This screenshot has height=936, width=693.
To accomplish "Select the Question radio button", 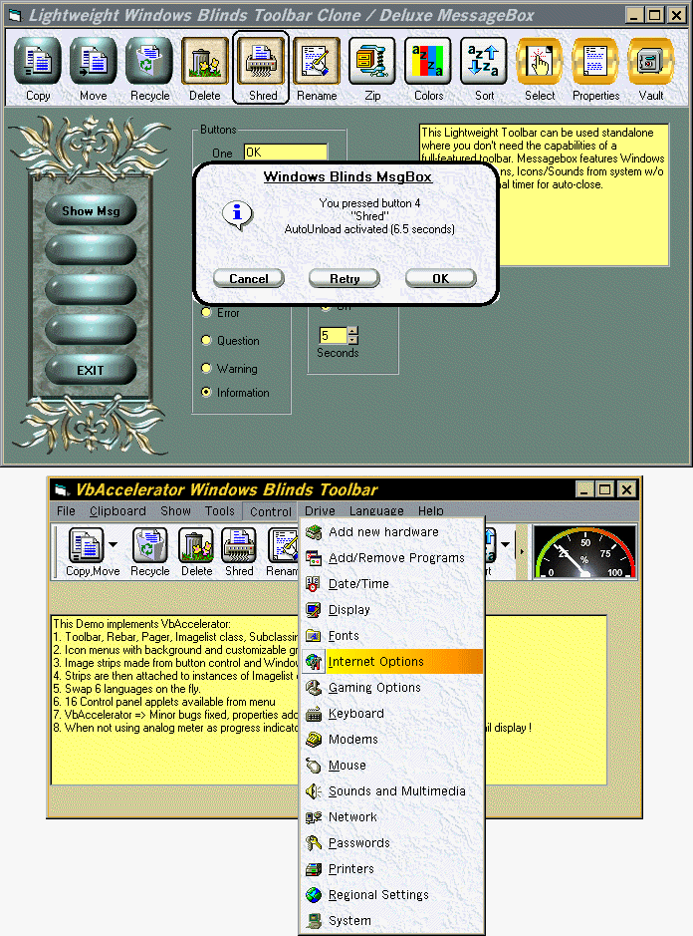I will (207, 341).
